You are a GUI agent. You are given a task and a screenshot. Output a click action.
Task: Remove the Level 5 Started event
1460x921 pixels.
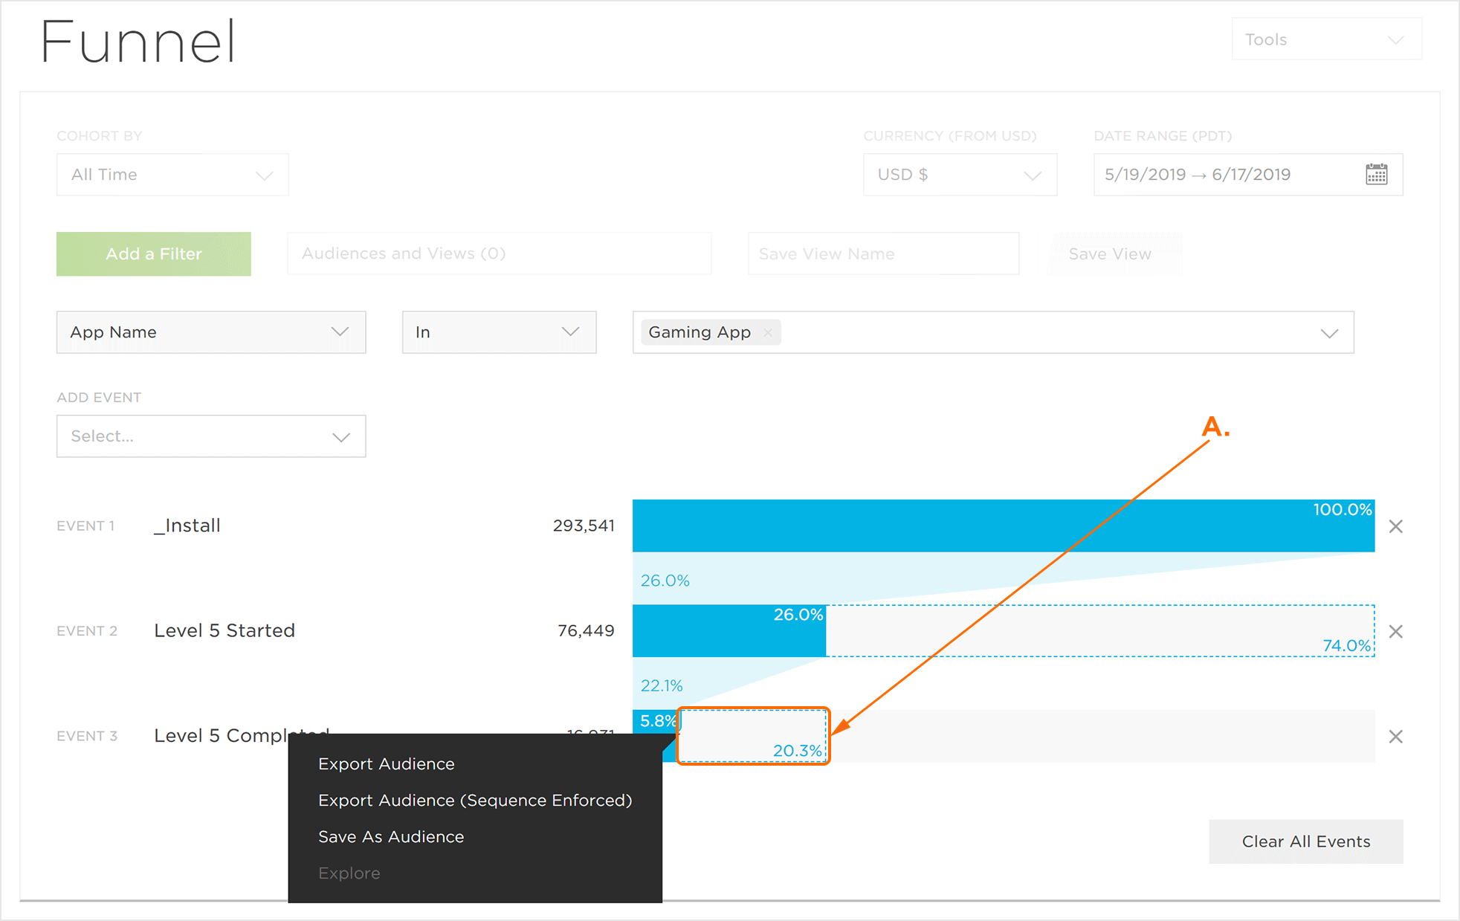(x=1396, y=631)
